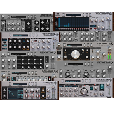Image resolution: width=114 pixels, height=114 pixels.
Task: Open Spacerek Options button
Action: pos(10,84)
